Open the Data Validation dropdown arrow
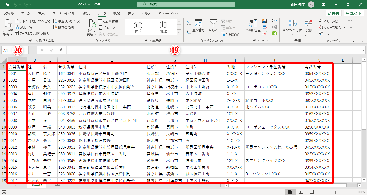This screenshot has width=367, height=195. (269, 33)
